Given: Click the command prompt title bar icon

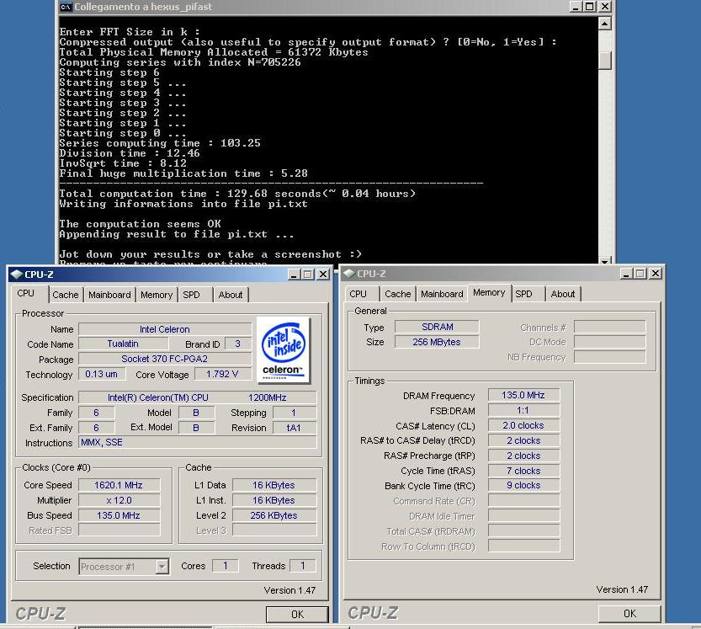Looking at the screenshot, I should (x=66, y=7).
